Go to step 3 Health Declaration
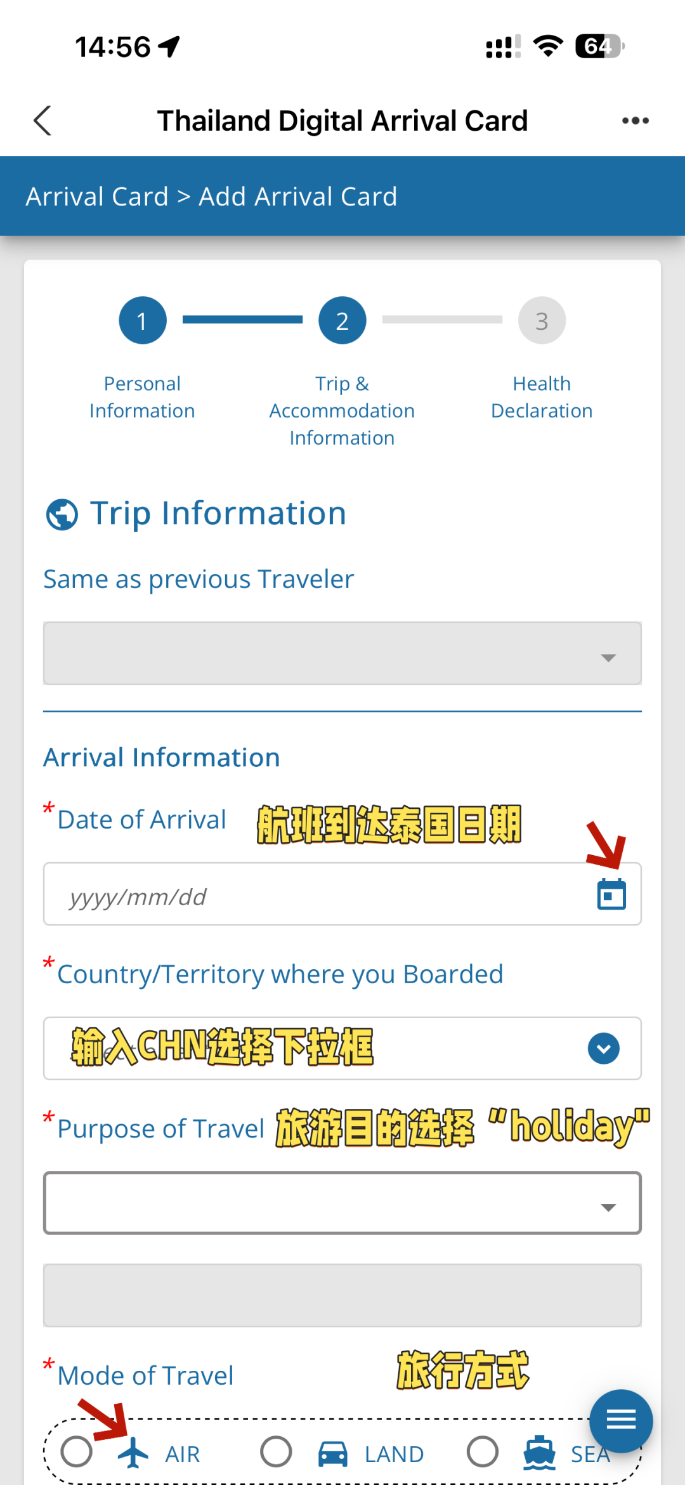The image size is (685, 1485). click(x=542, y=320)
